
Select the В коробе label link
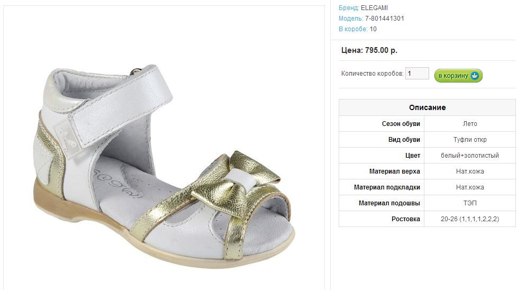[x=353, y=29]
